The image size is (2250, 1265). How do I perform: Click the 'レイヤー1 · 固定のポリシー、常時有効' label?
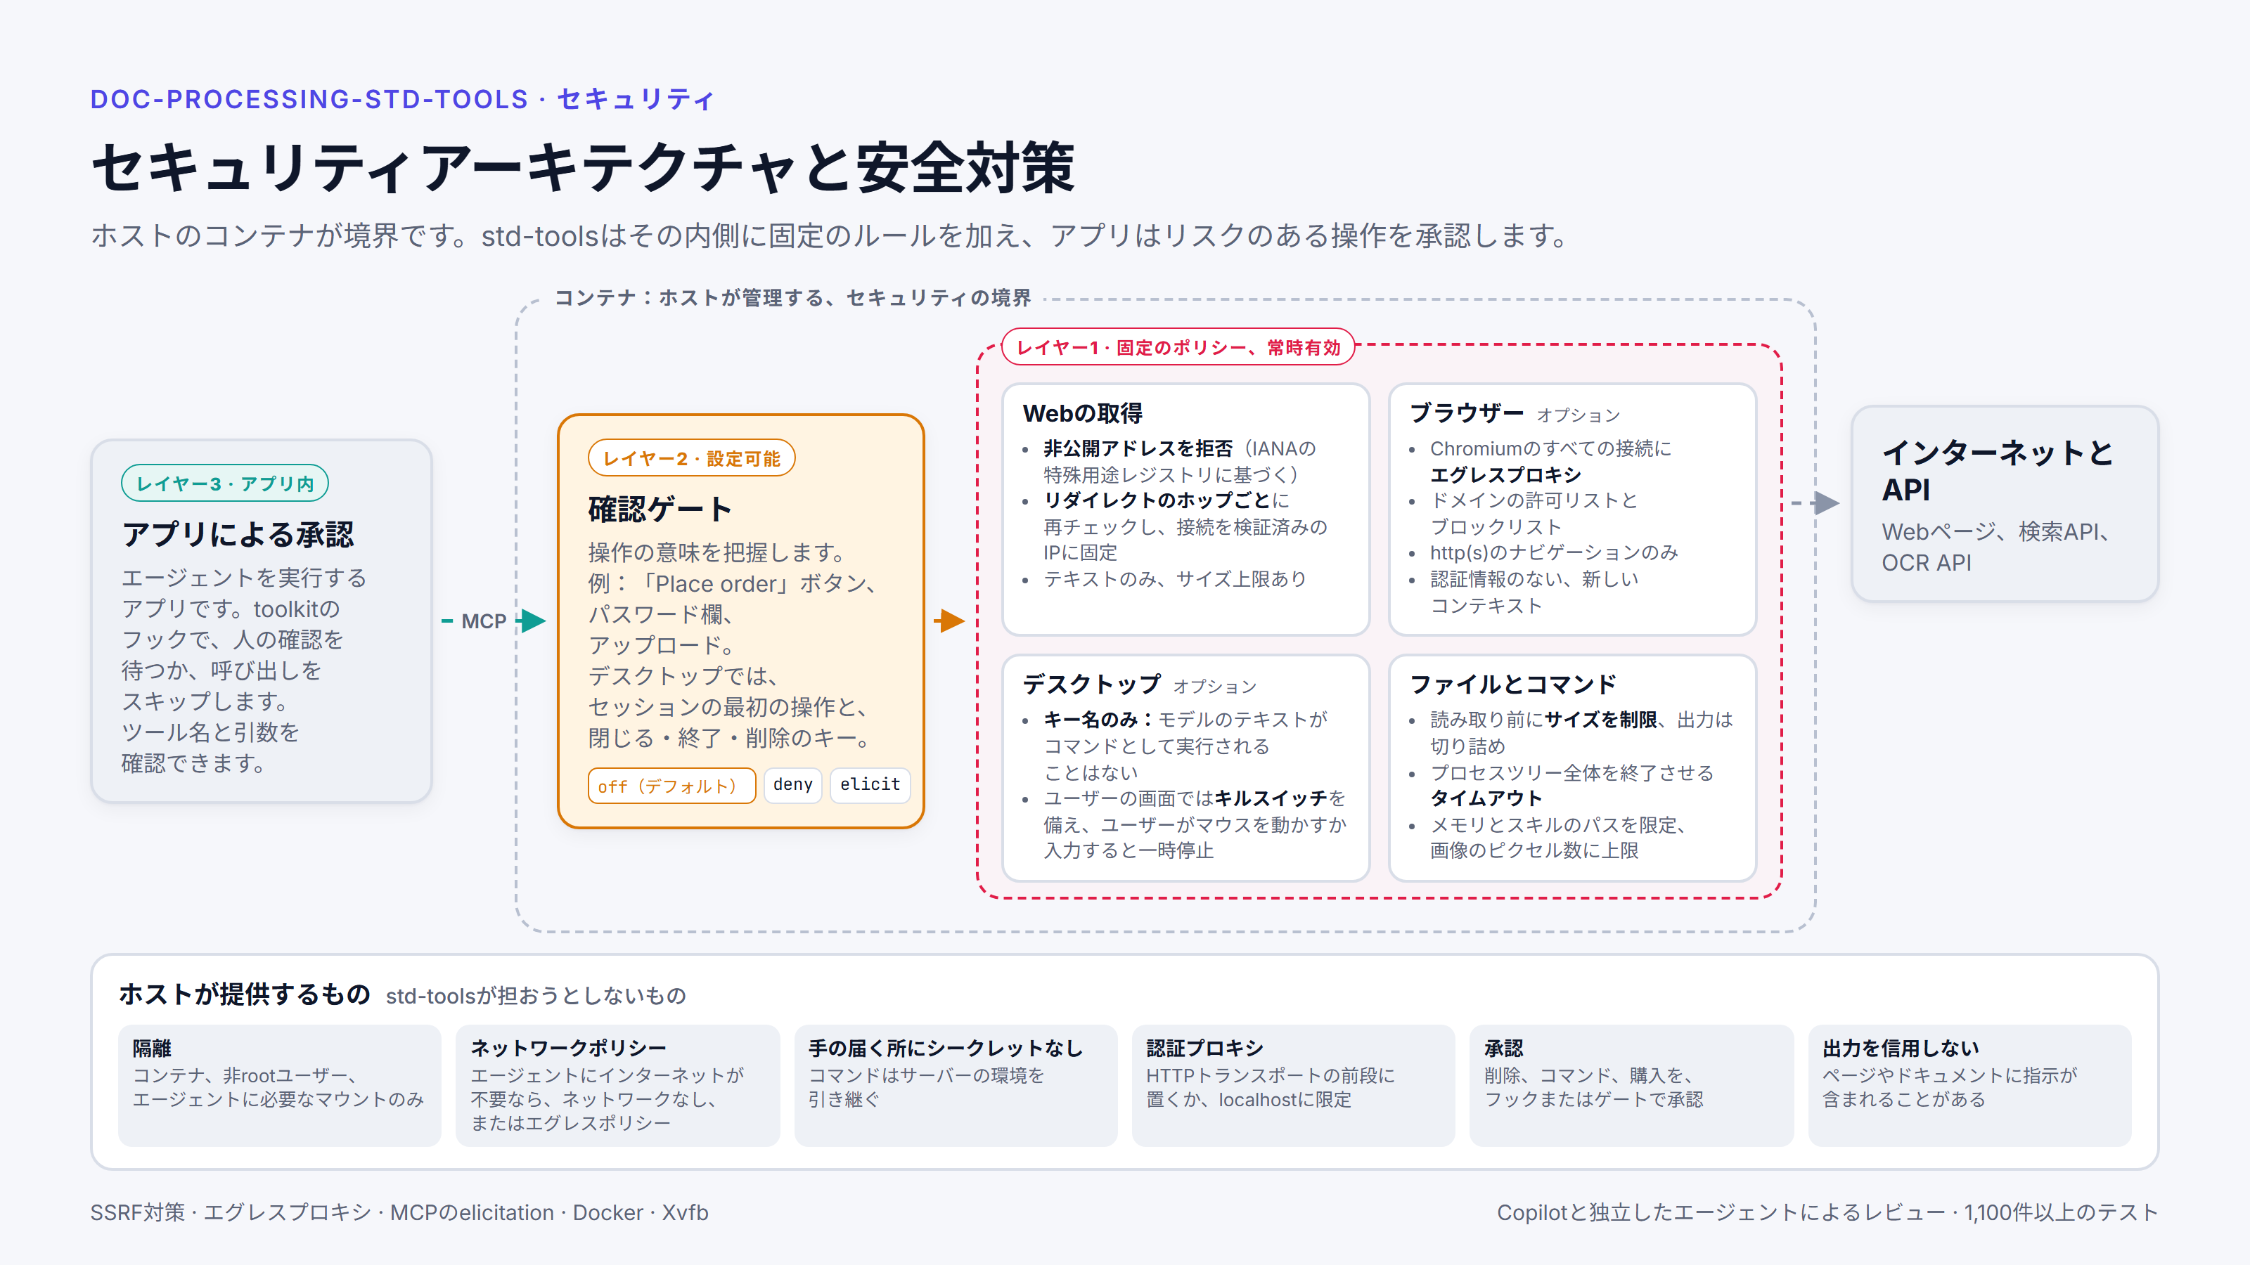pos(1178,347)
